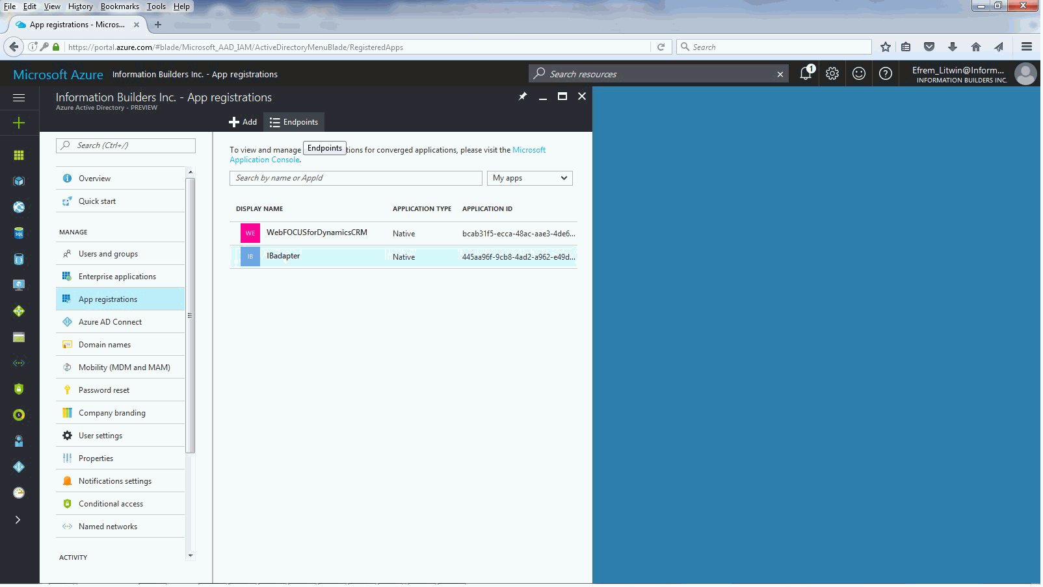
Task: Click Microsoft Azure logo
Action: tap(58, 75)
